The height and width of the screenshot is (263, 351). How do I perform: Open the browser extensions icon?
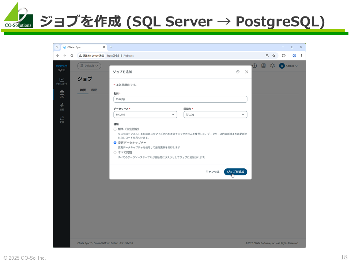(284, 56)
